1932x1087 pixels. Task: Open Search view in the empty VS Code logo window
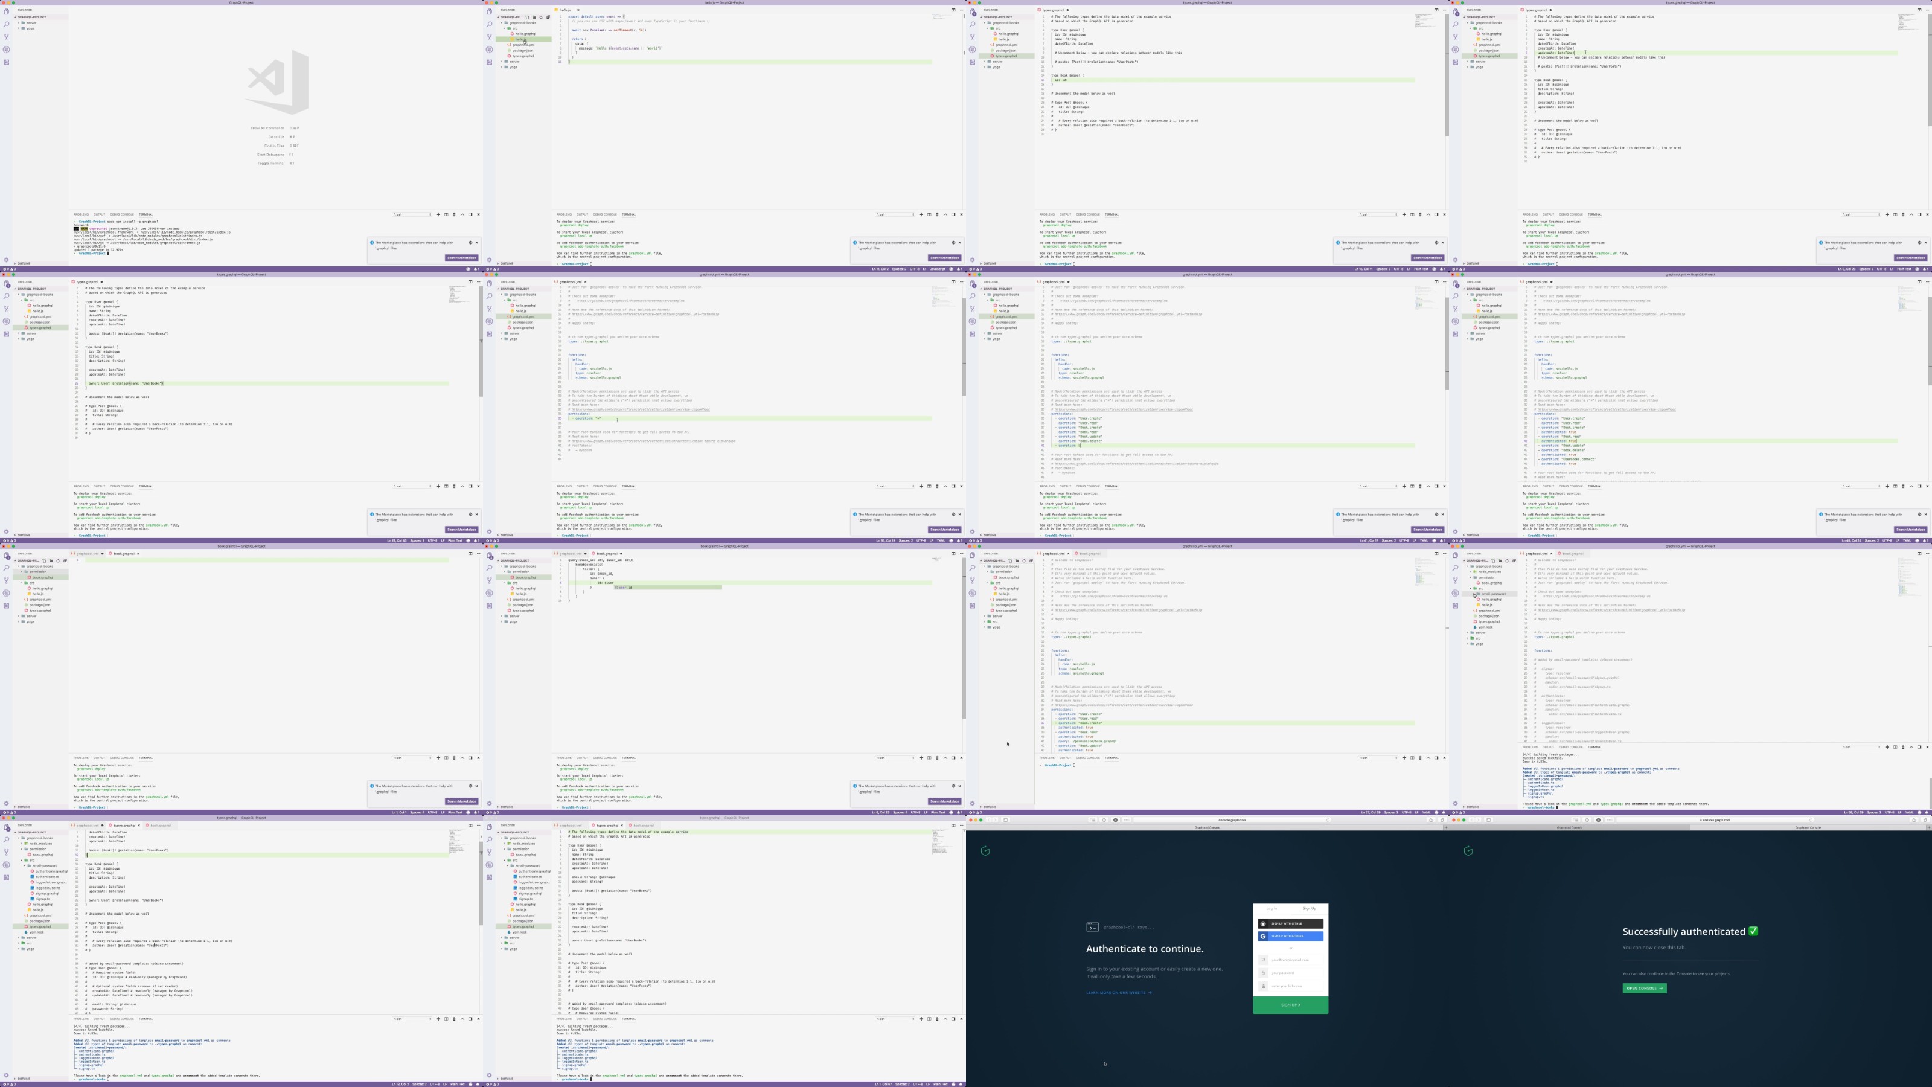pos(6,24)
